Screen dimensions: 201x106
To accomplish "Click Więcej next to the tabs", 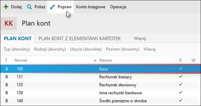I will tap(140, 38).
